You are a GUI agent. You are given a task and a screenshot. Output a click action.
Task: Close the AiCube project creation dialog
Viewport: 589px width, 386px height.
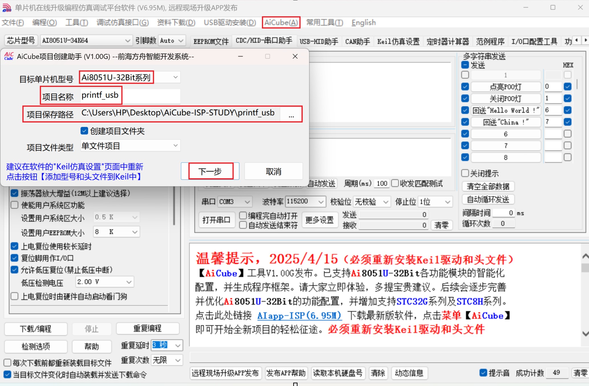pyautogui.click(x=295, y=56)
